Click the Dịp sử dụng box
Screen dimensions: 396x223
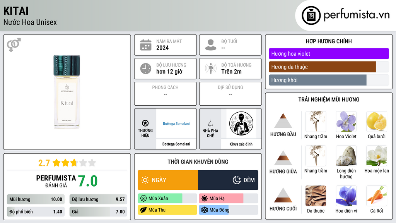coord(230,94)
